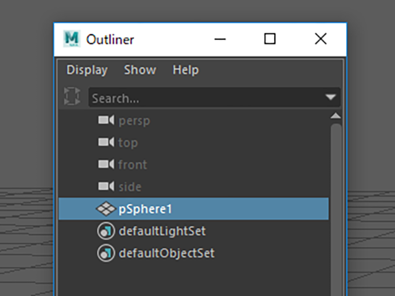Click the top camera icon

[x=106, y=142]
